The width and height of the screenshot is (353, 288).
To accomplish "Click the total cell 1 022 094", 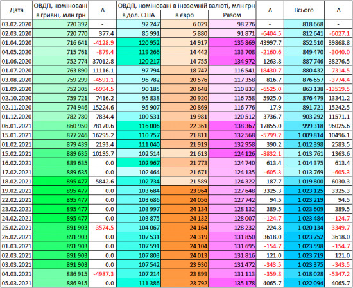I will [304, 283].
